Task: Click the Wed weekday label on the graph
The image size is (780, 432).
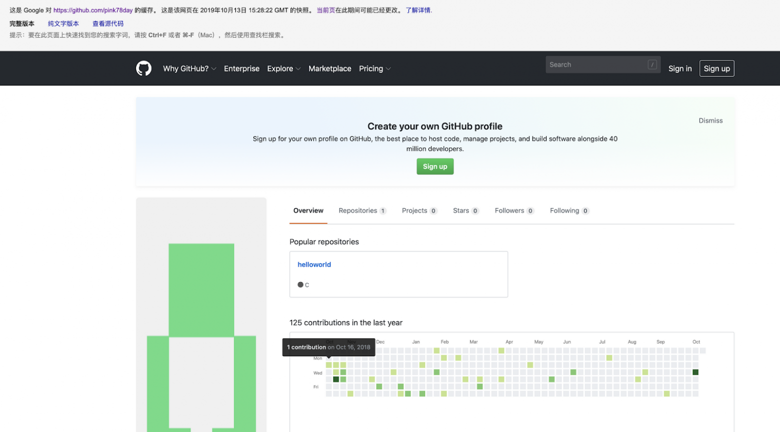Action: (317, 373)
